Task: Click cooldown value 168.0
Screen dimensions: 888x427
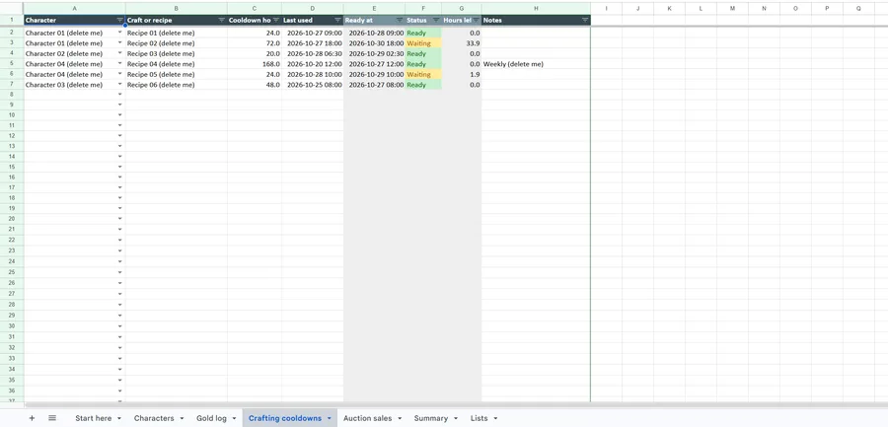Action: 255,64
